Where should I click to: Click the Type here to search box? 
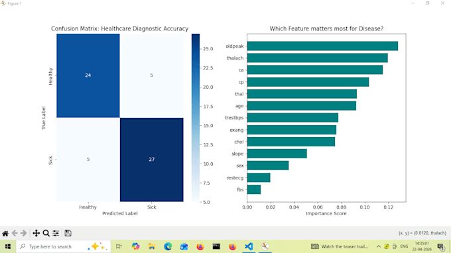(x=63, y=246)
